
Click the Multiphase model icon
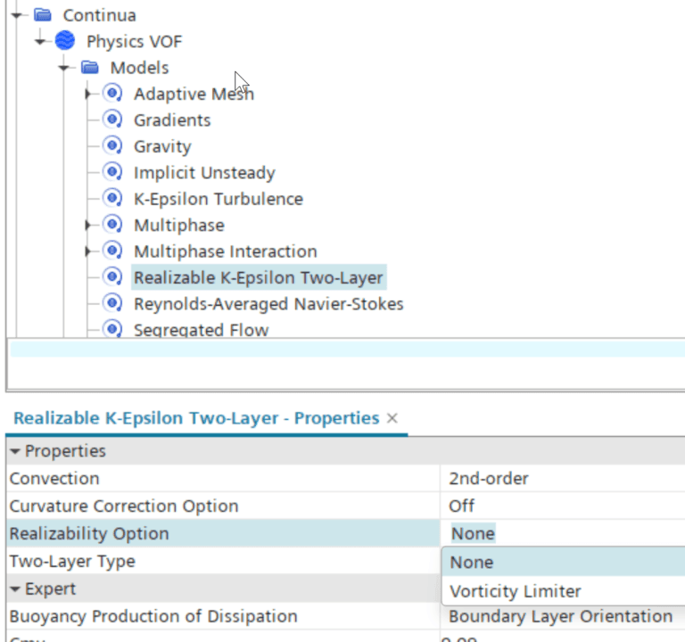point(112,225)
